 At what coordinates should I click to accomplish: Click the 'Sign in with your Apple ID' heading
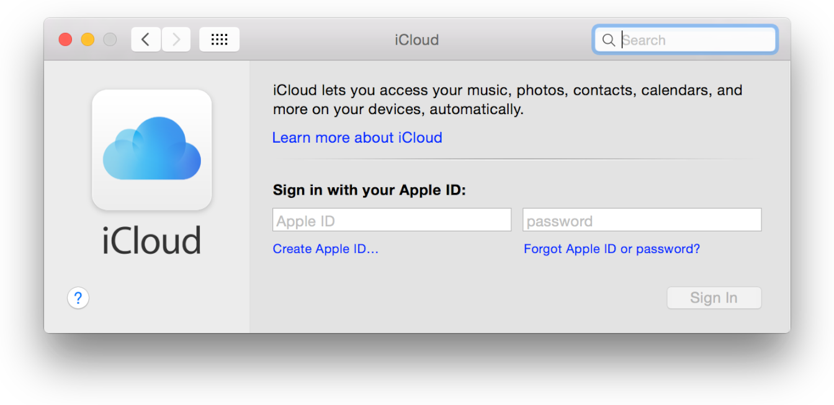(x=369, y=190)
